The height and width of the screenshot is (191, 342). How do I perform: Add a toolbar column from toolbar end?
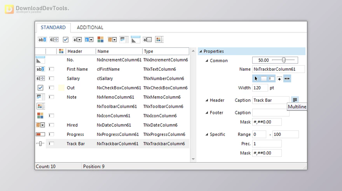(x=159, y=40)
